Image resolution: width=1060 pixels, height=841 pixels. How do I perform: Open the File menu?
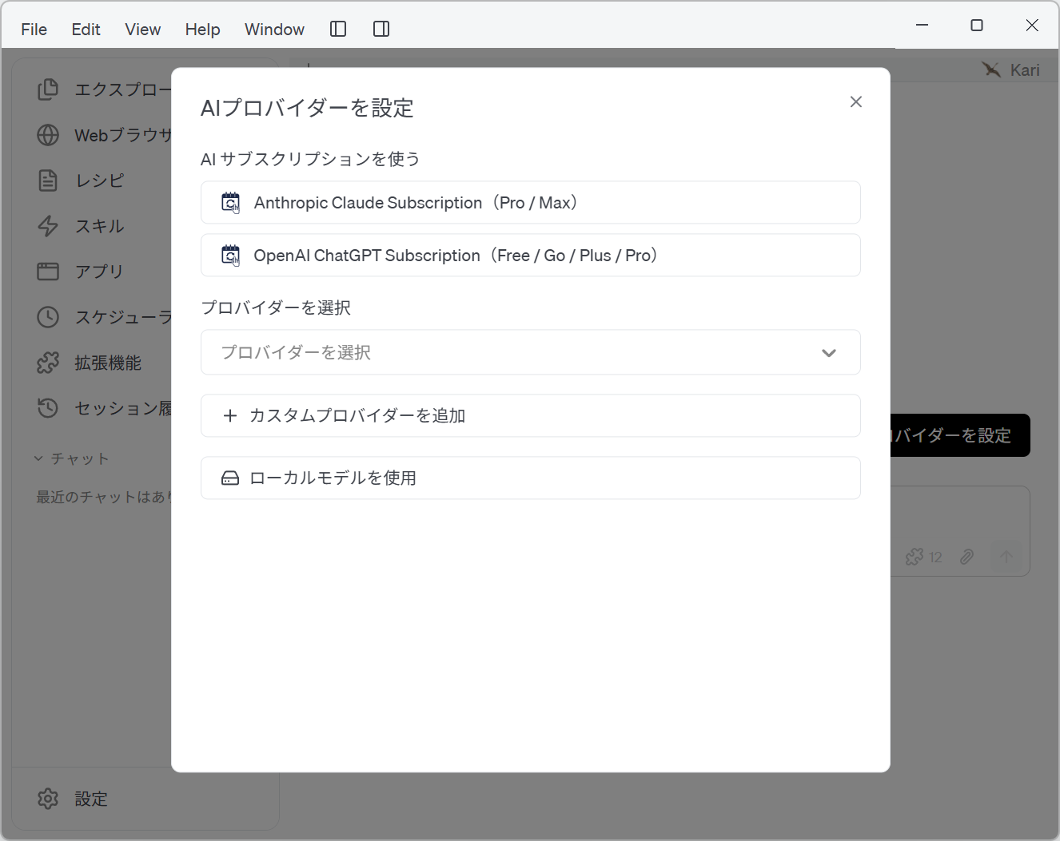coord(34,30)
